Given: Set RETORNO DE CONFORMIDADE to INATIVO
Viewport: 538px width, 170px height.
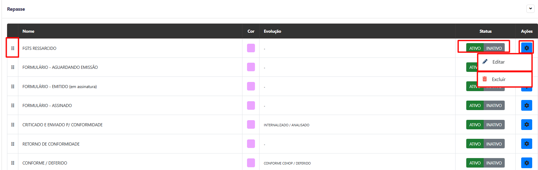Looking at the screenshot, I should pyautogui.click(x=494, y=144).
